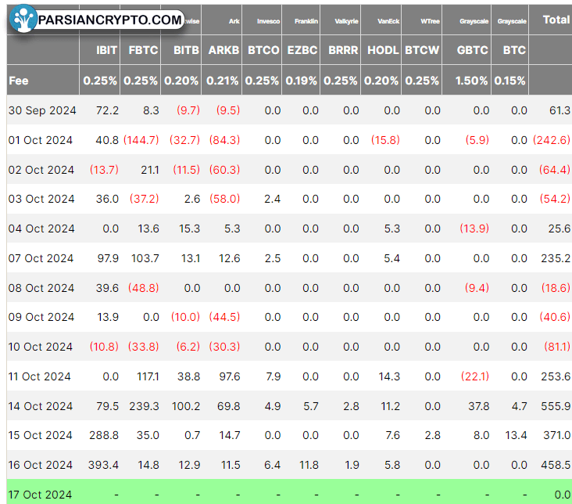Click the 04 Oct 2024 date row
Viewport: 572px width, 504px height.
41,229
